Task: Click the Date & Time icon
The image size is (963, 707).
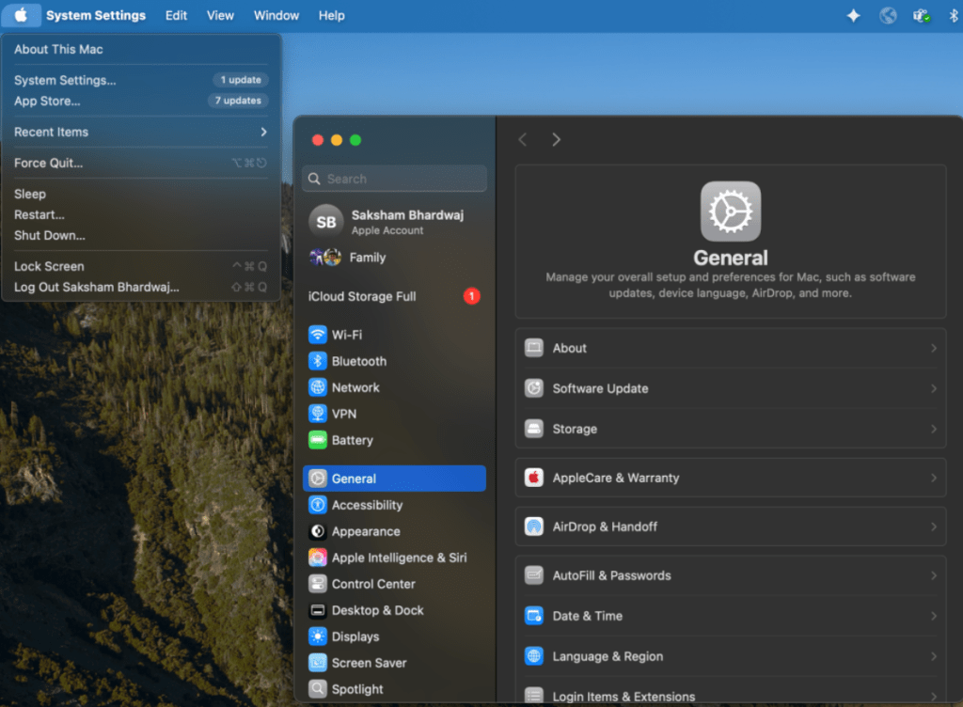Action: pos(534,616)
